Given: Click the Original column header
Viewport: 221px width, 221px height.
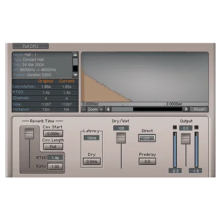Looking at the screenshot, I should point(45,81).
